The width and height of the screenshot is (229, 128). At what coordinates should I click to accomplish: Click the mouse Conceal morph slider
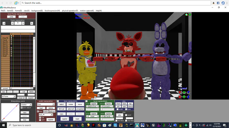click(x=107, y=109)
